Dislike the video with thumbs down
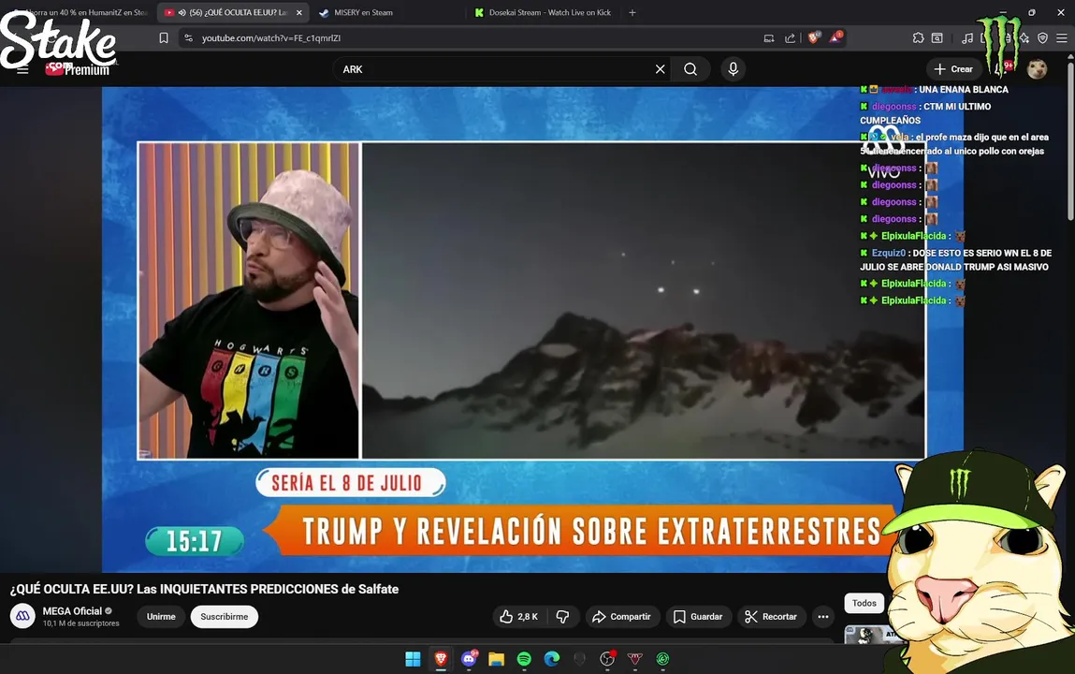1075x674 pixels. 563,616
